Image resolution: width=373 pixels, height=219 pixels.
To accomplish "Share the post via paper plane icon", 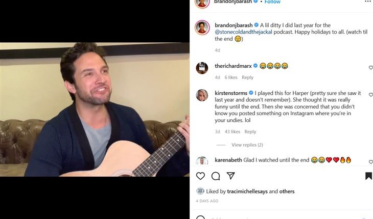I will [231, 176].
